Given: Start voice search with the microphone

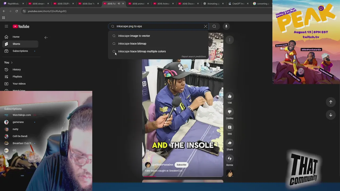Looking at the screenshot, I should (226, 26).
